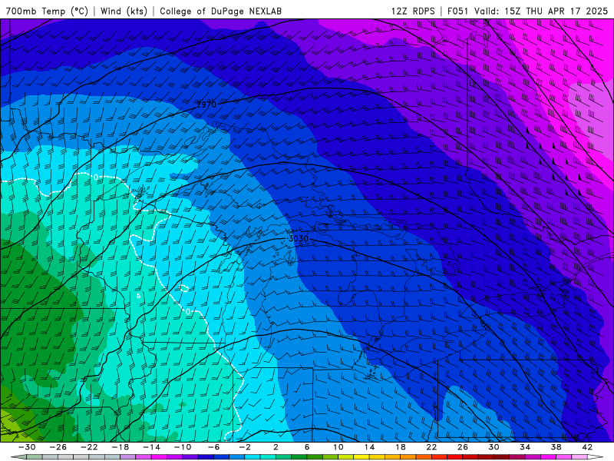Click the '-6' color scale label
Screen dimensions: 614x461
point(213,447)
